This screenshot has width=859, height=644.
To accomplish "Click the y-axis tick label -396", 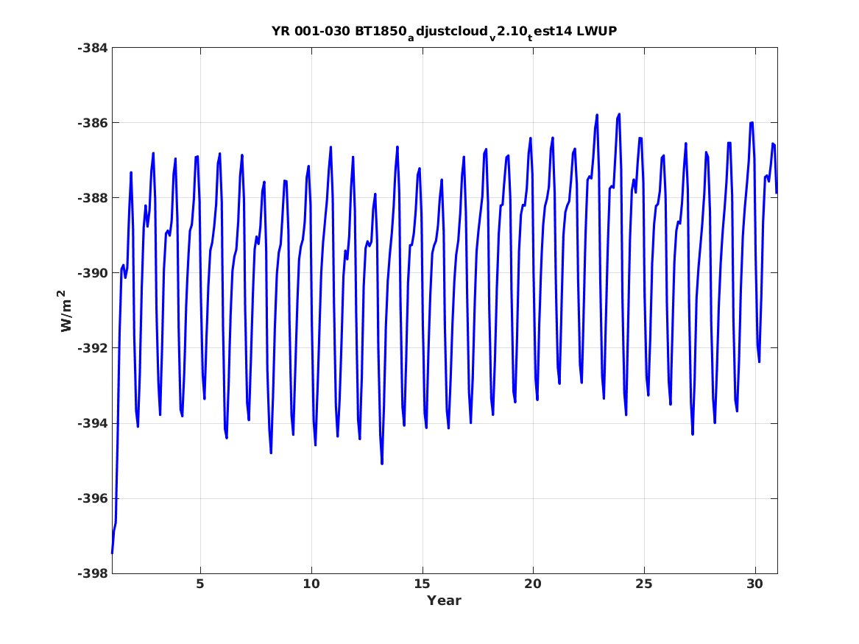I will coord(93,498).
